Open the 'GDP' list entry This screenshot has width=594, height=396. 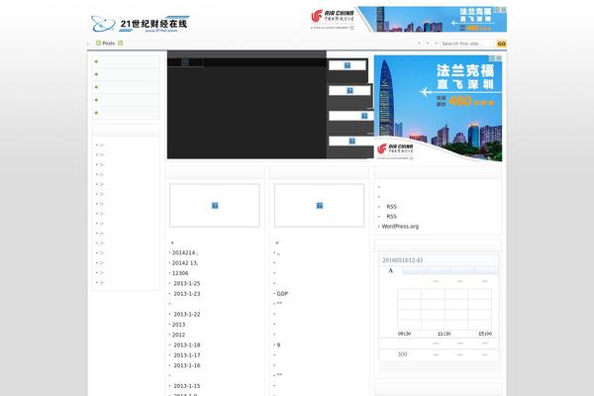coord(282,294)
